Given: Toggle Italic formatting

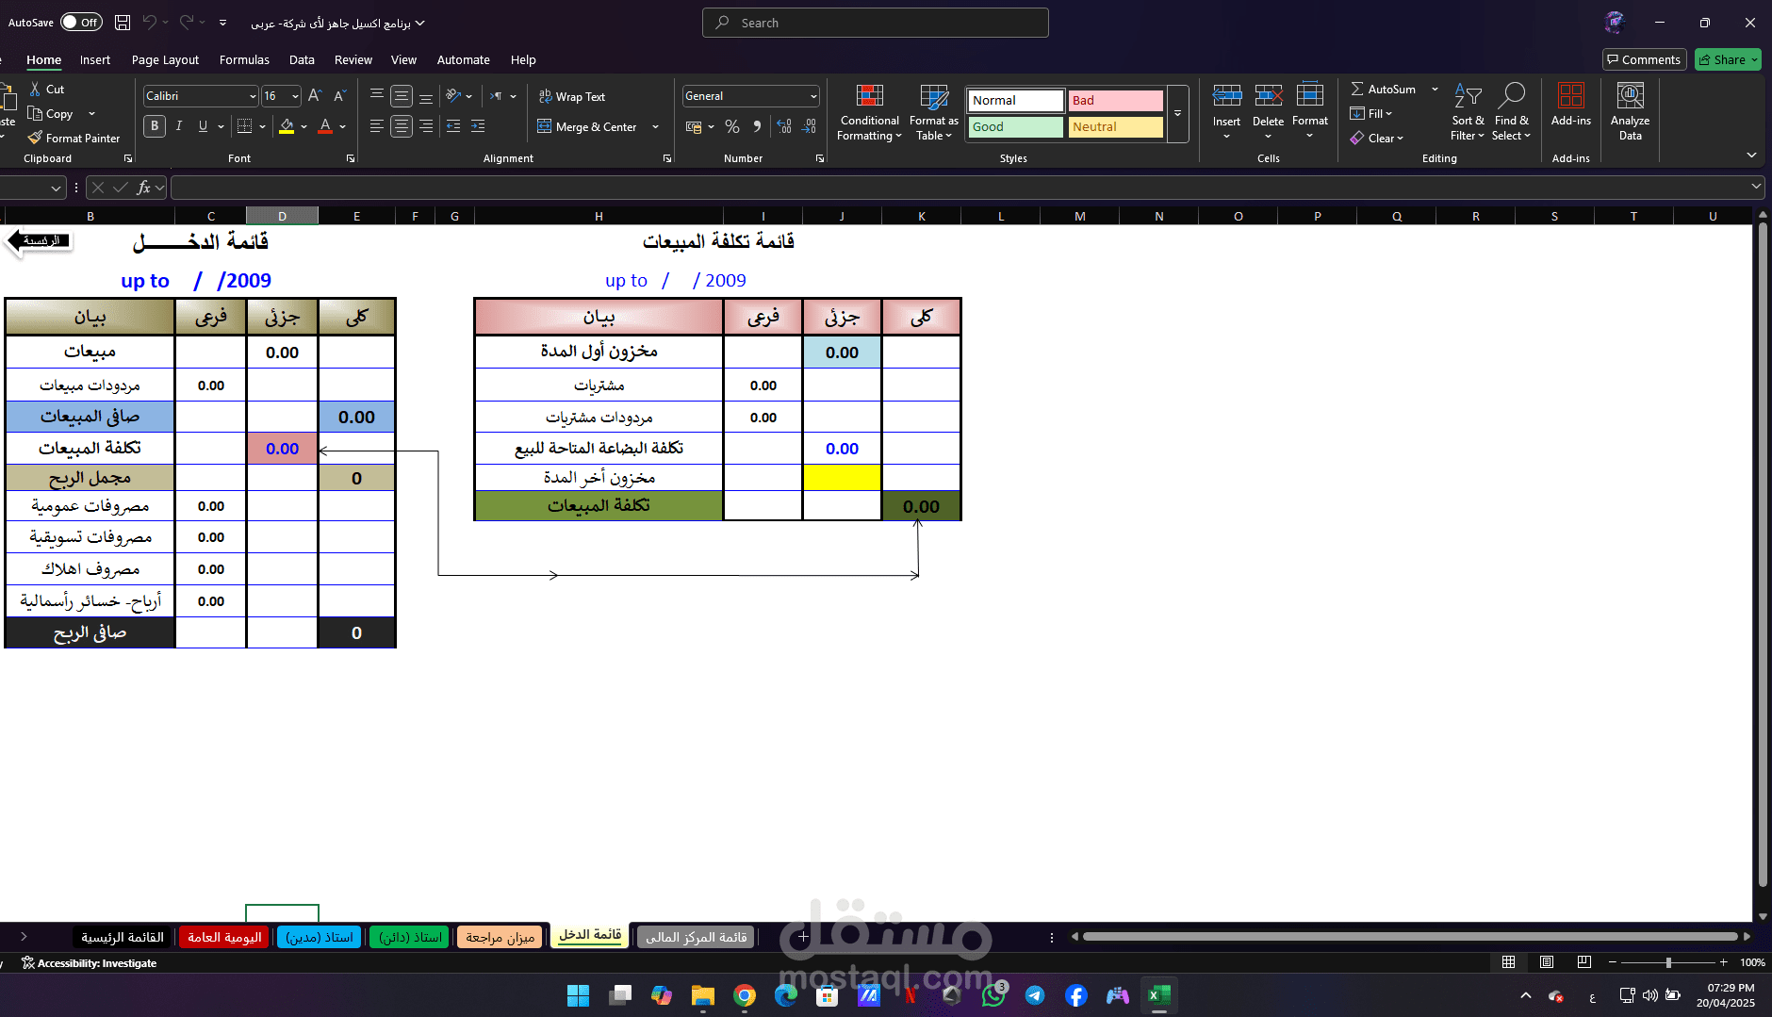Looking at the screenshot, I should coord(179,126).
